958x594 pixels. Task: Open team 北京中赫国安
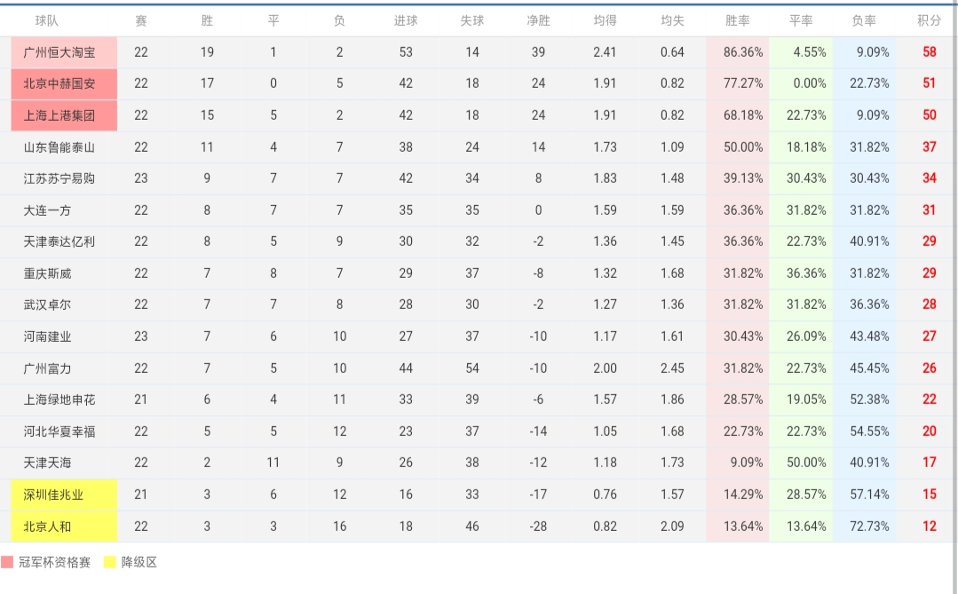tap(59, 83)
